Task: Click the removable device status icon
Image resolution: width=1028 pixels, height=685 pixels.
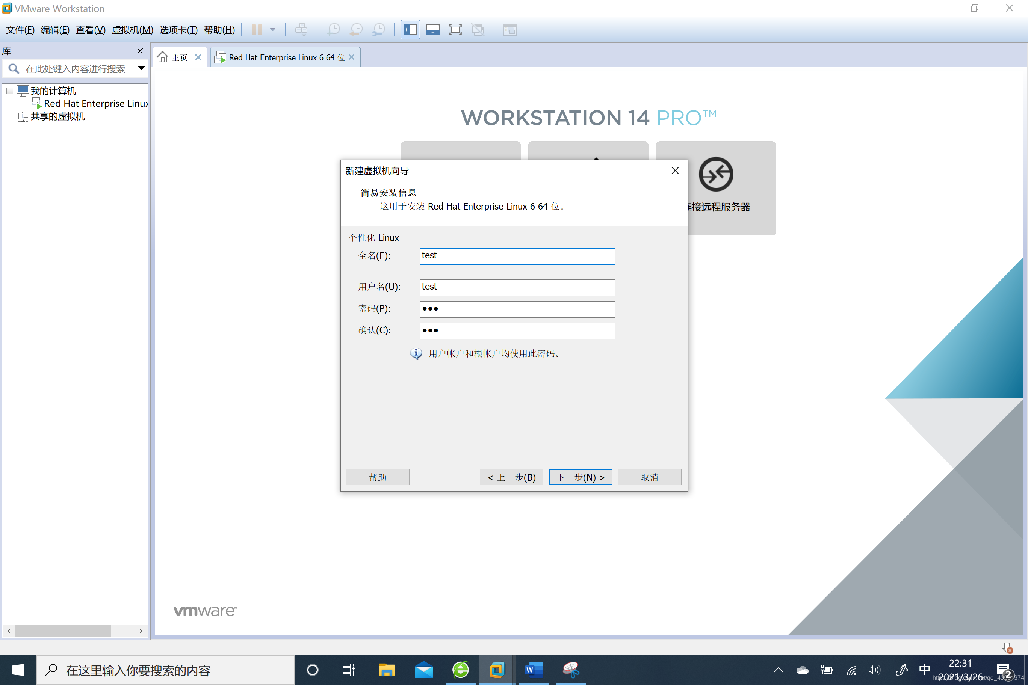Action: click(1007, 648)
